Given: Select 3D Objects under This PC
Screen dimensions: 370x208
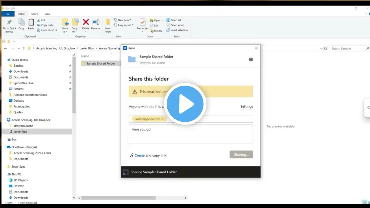Looking at the screenshot, I should 21,180.
